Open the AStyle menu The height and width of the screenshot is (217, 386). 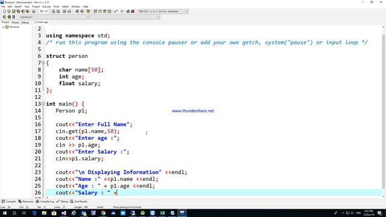pyautogui.click(x=65, y=7)
